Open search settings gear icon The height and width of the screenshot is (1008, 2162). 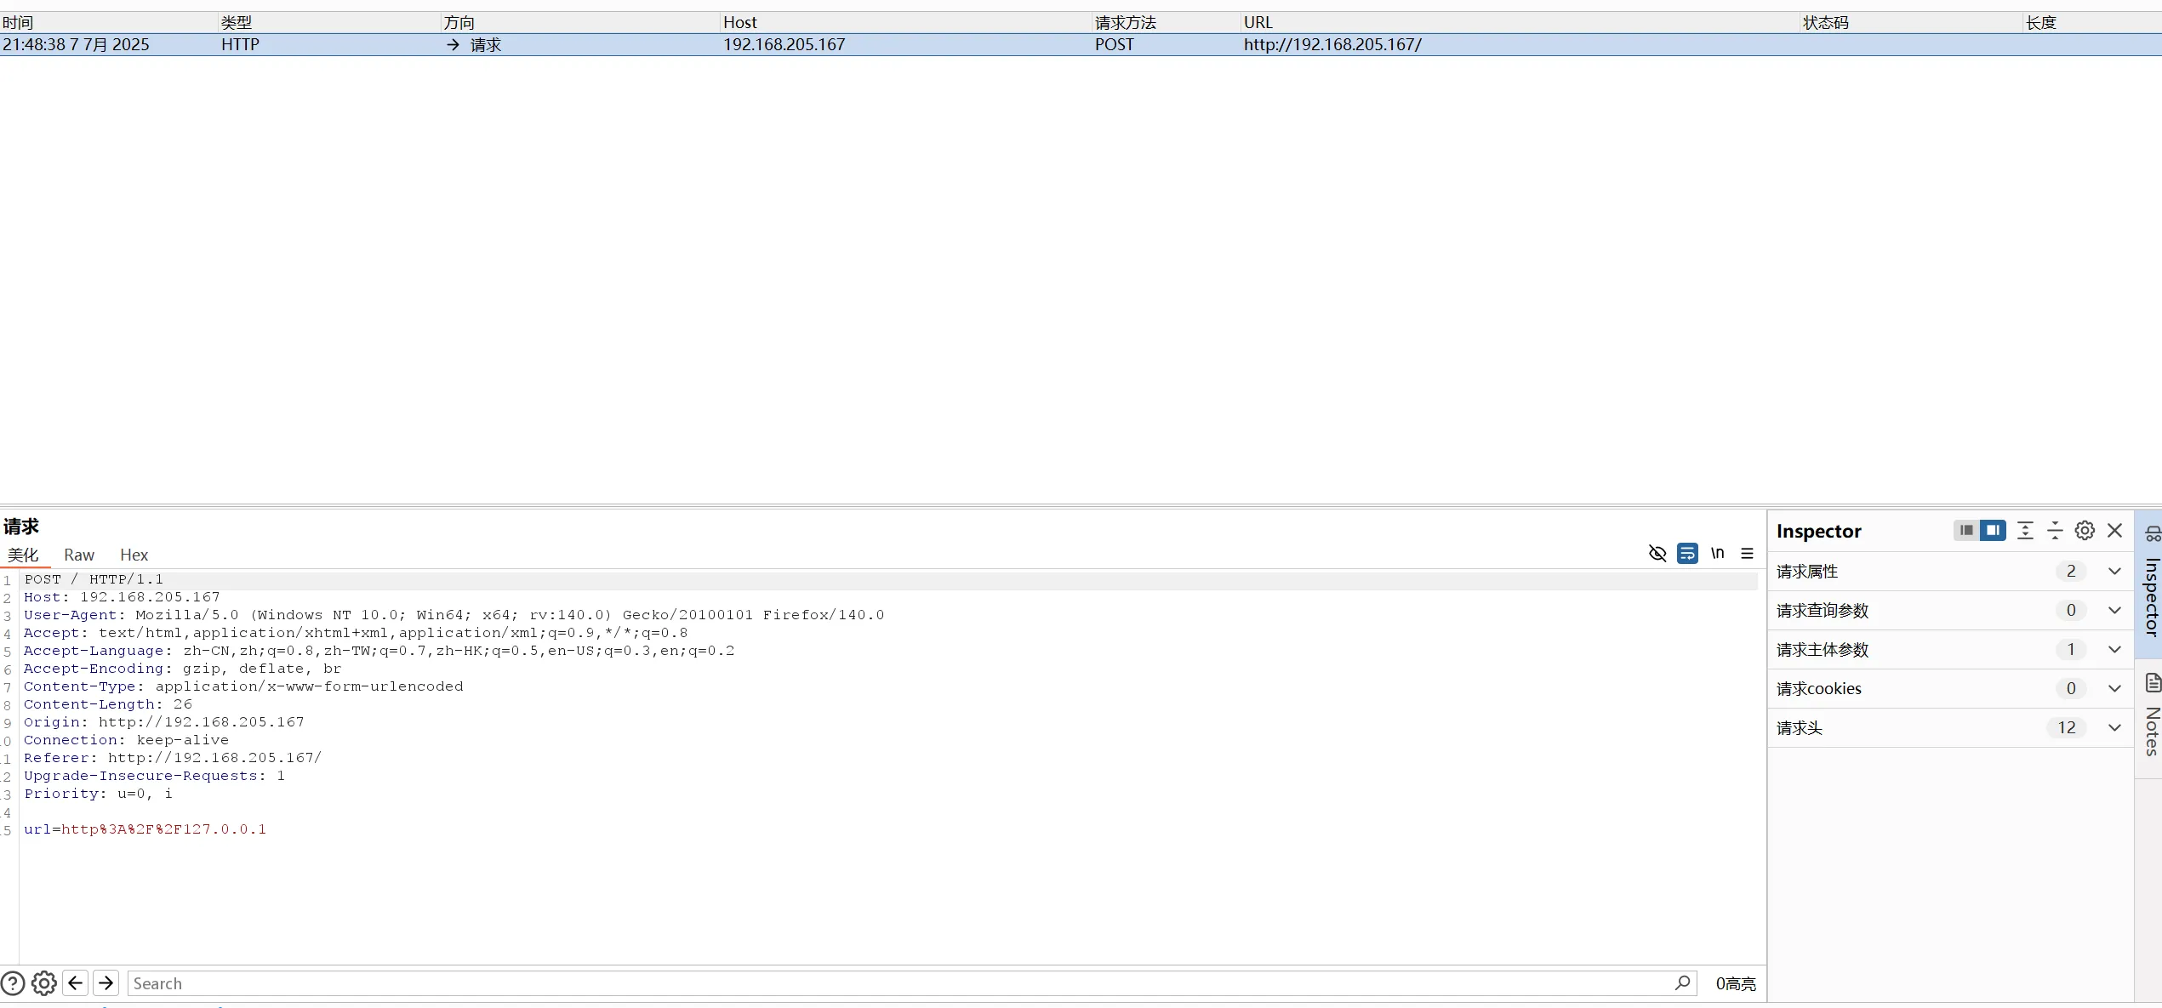click(x=44, y=983)
